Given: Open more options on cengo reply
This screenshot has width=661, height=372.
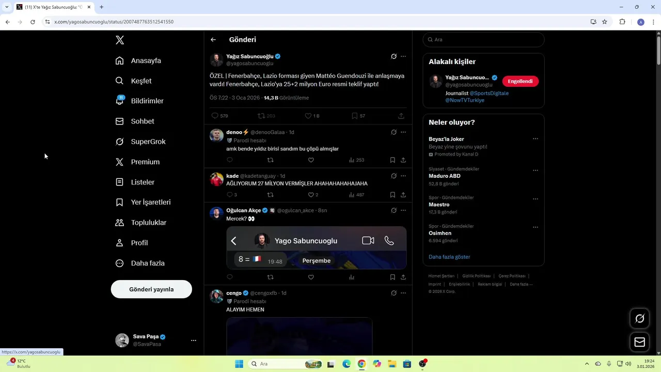Looking at the screenshot, I should click(x=403, y=293).
